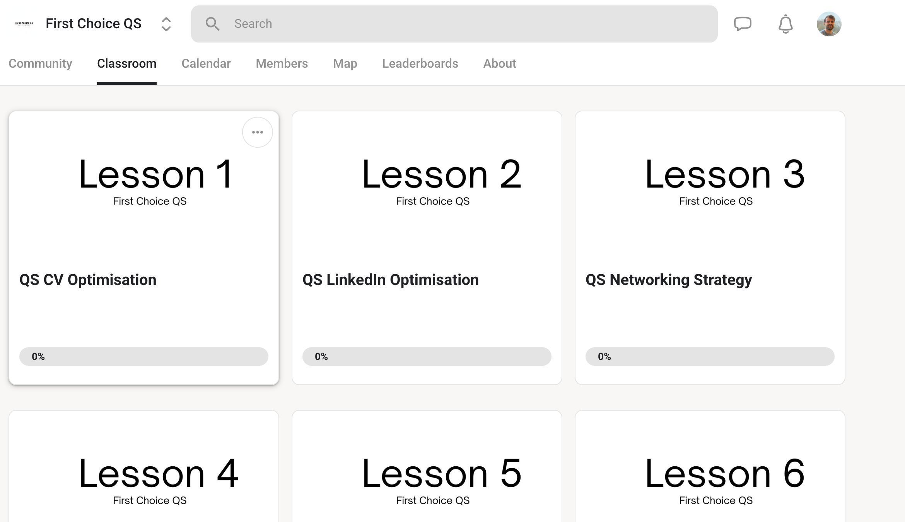
Task: Open the chat messages icon
Action: 743,24
